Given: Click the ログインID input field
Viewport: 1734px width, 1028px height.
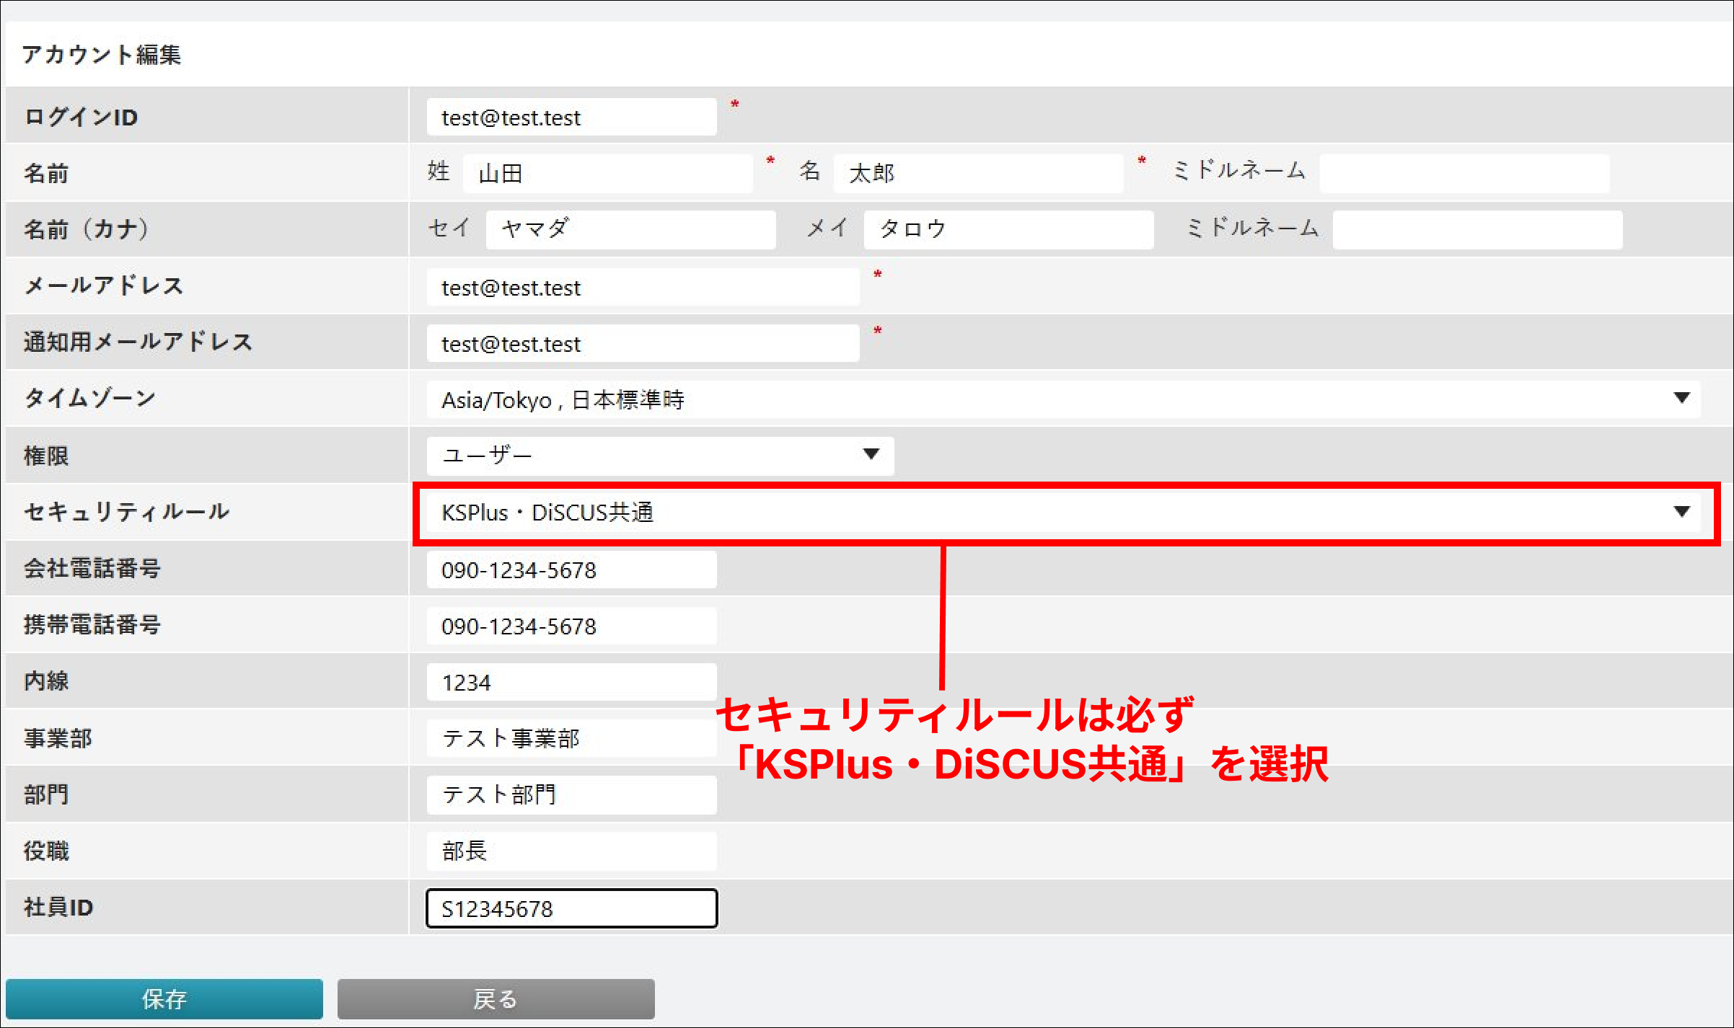Looking at the screenshot, I should pyautogui.click(x=571, y=118).
